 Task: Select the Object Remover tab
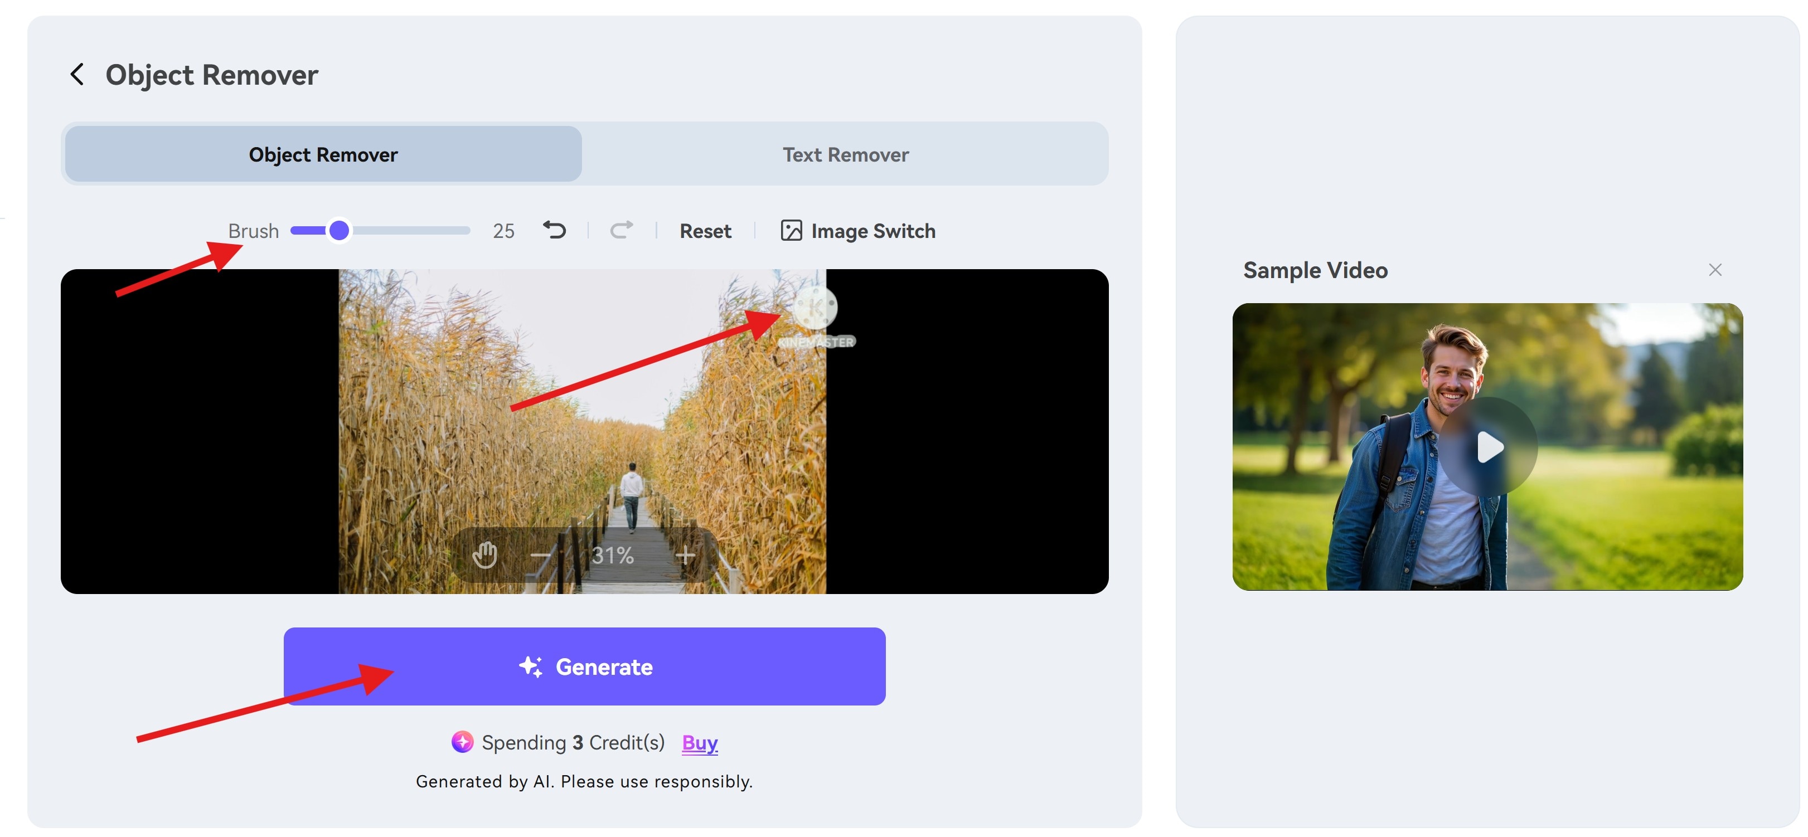pyautogui.click(x=323, y=154)
